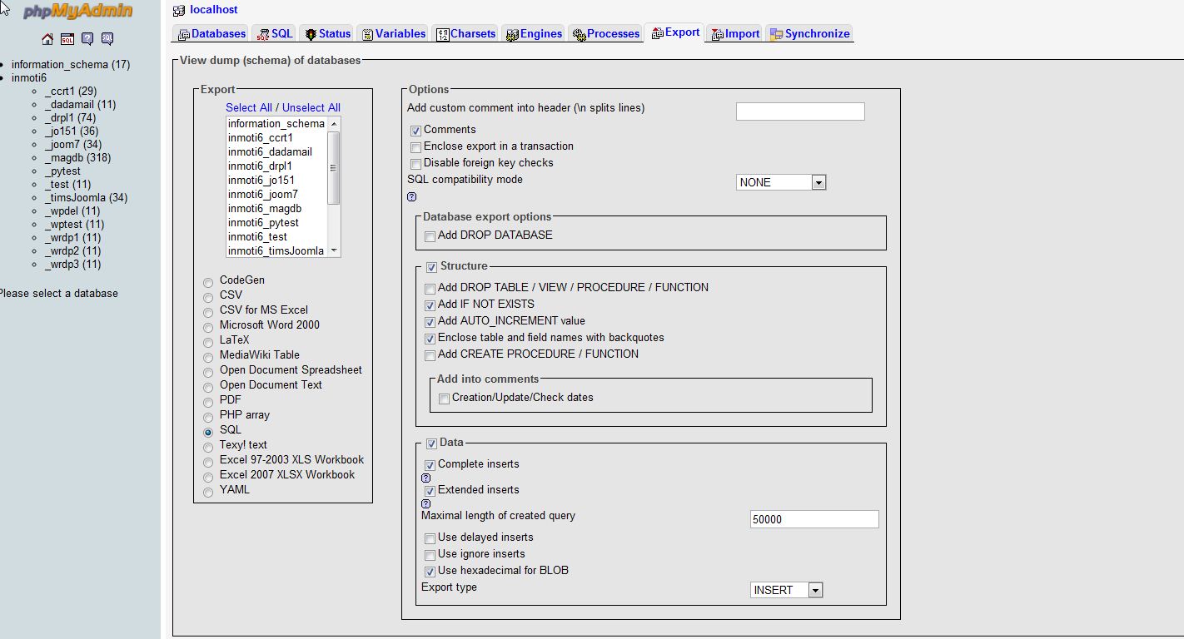Open the Variables tab
This screenshot has height=639, width=1184.
tap(393, 34)
